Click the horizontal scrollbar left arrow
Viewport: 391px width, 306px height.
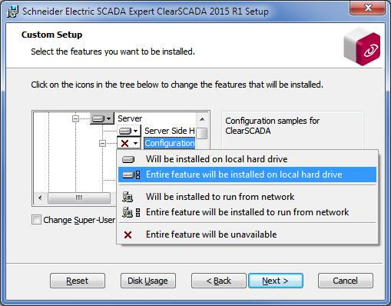tap(40, 198)
